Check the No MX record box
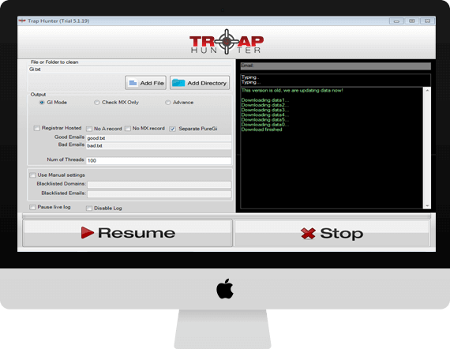 pyautogui.click(x=128, y=129)
